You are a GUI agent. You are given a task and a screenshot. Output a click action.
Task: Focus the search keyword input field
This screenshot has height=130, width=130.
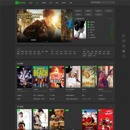pyautogui.click(x=101, y=2)
